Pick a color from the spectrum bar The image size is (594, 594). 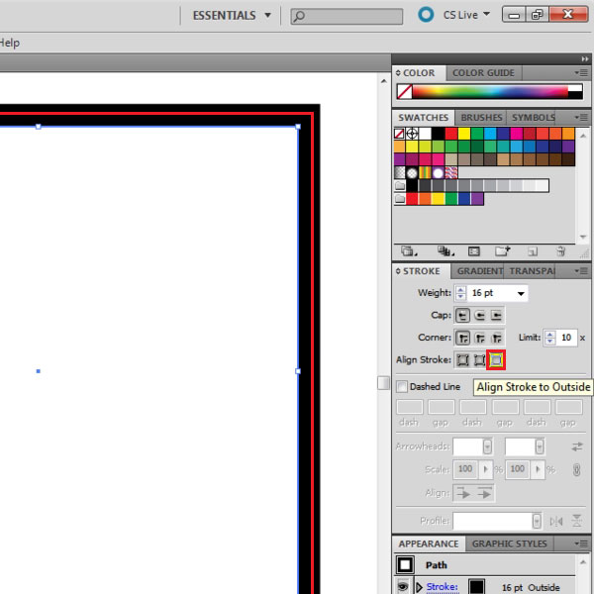(491, 92)
